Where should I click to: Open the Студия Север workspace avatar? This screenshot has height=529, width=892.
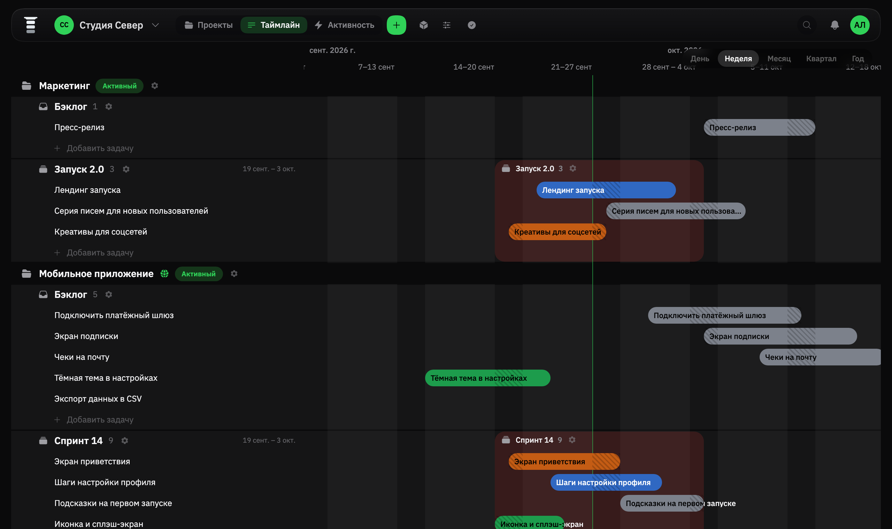[64, 25]
